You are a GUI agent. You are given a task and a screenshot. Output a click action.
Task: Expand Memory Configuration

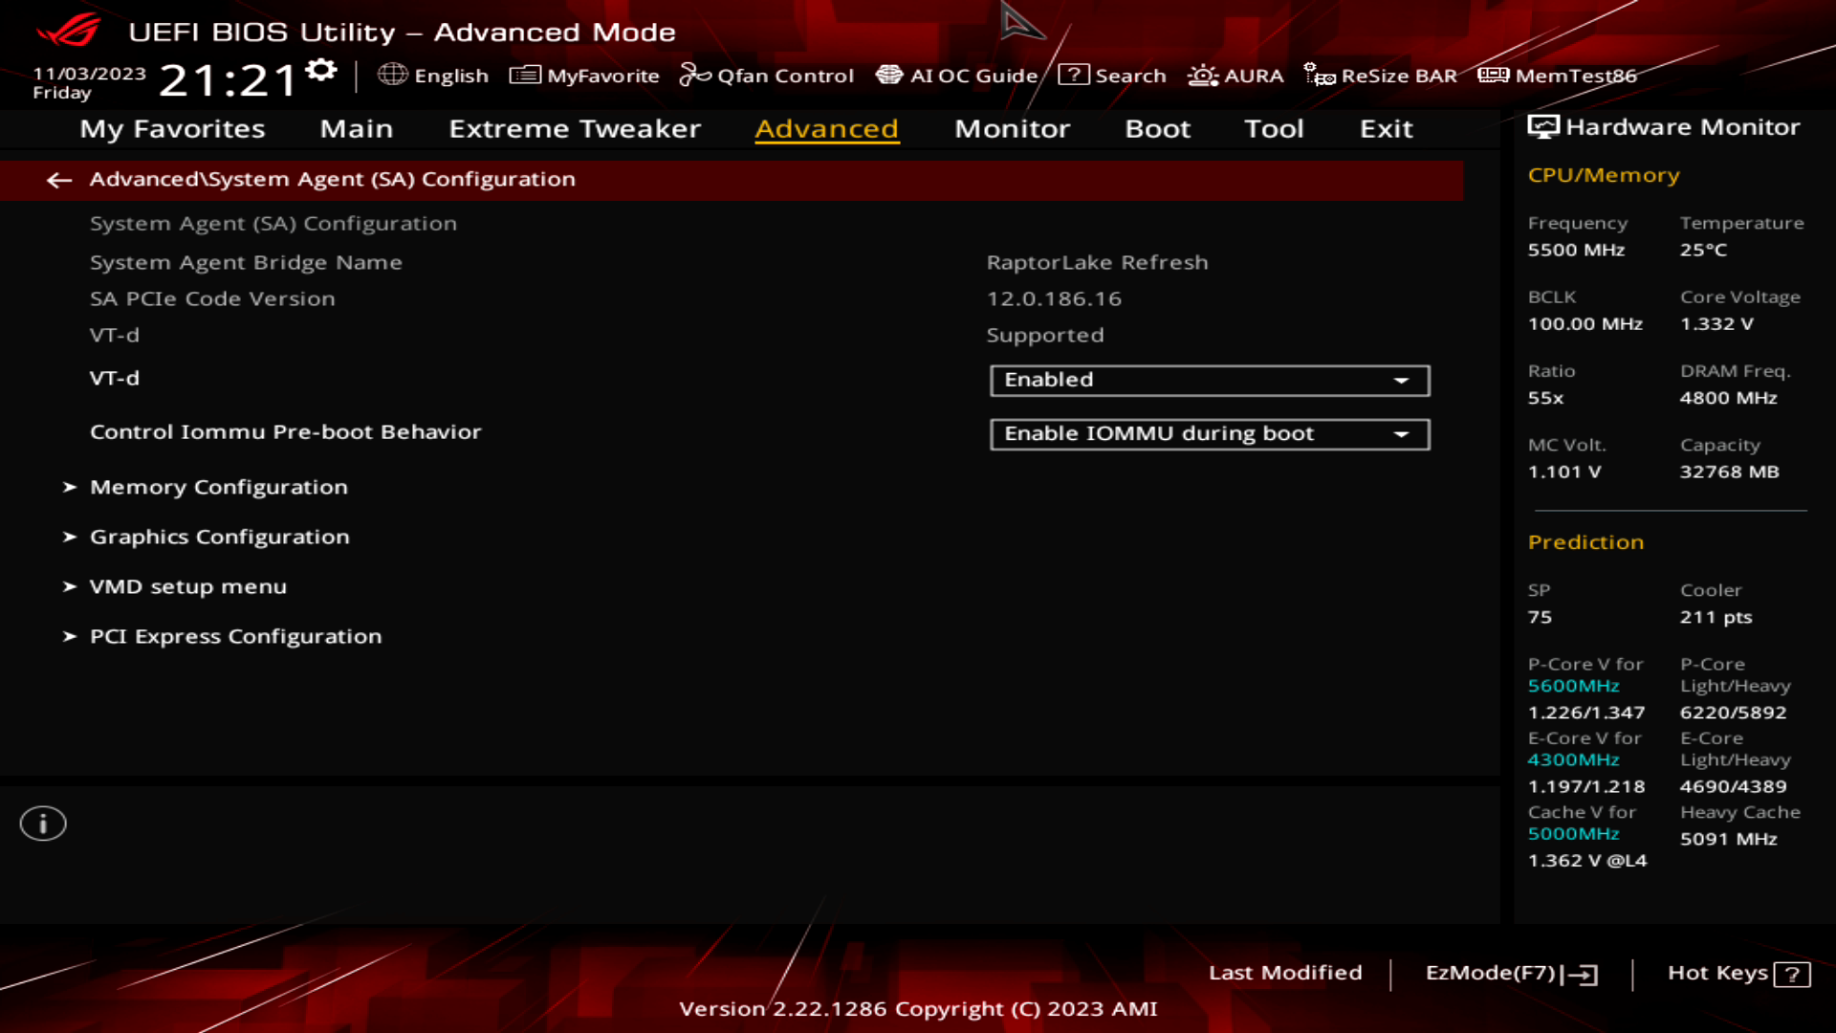click(x=218, y=487)
